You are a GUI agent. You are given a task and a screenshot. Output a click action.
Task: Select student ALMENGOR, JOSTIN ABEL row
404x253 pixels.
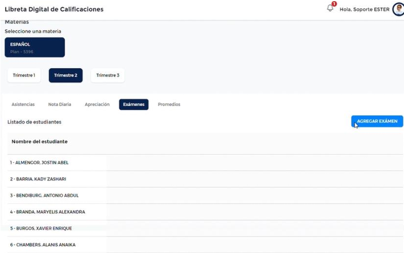pyautogui.click(x=39, y=163)
